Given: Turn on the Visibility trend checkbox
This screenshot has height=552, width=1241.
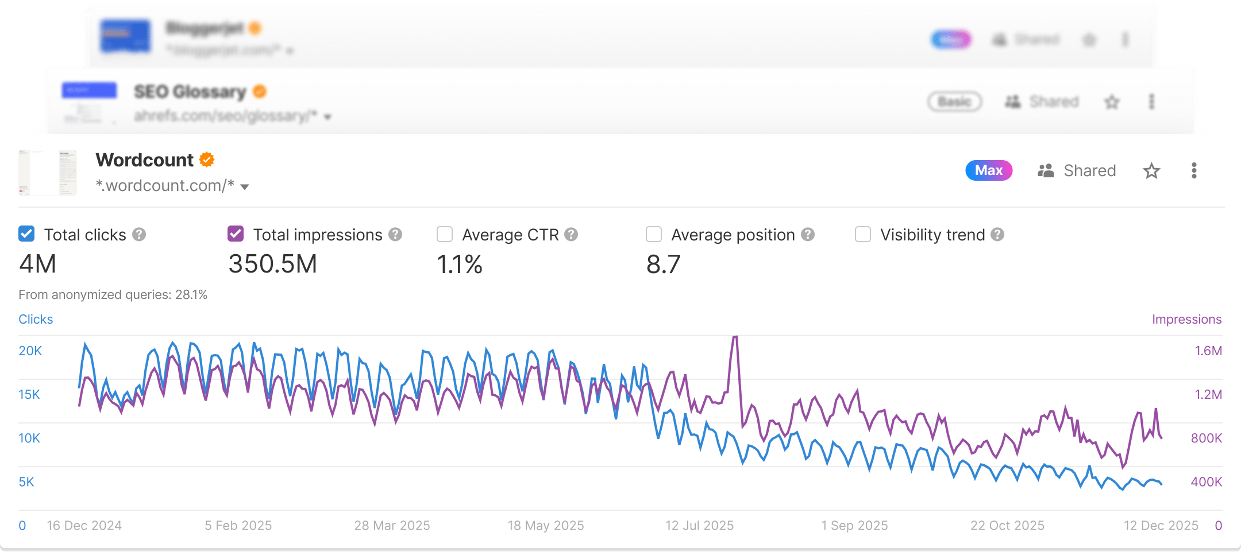Looking at the screenshot, I should point(863,234).
